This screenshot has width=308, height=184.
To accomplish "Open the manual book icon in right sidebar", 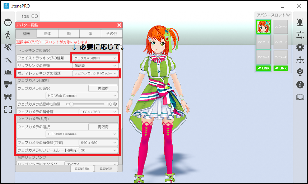I will coord(300,97).
